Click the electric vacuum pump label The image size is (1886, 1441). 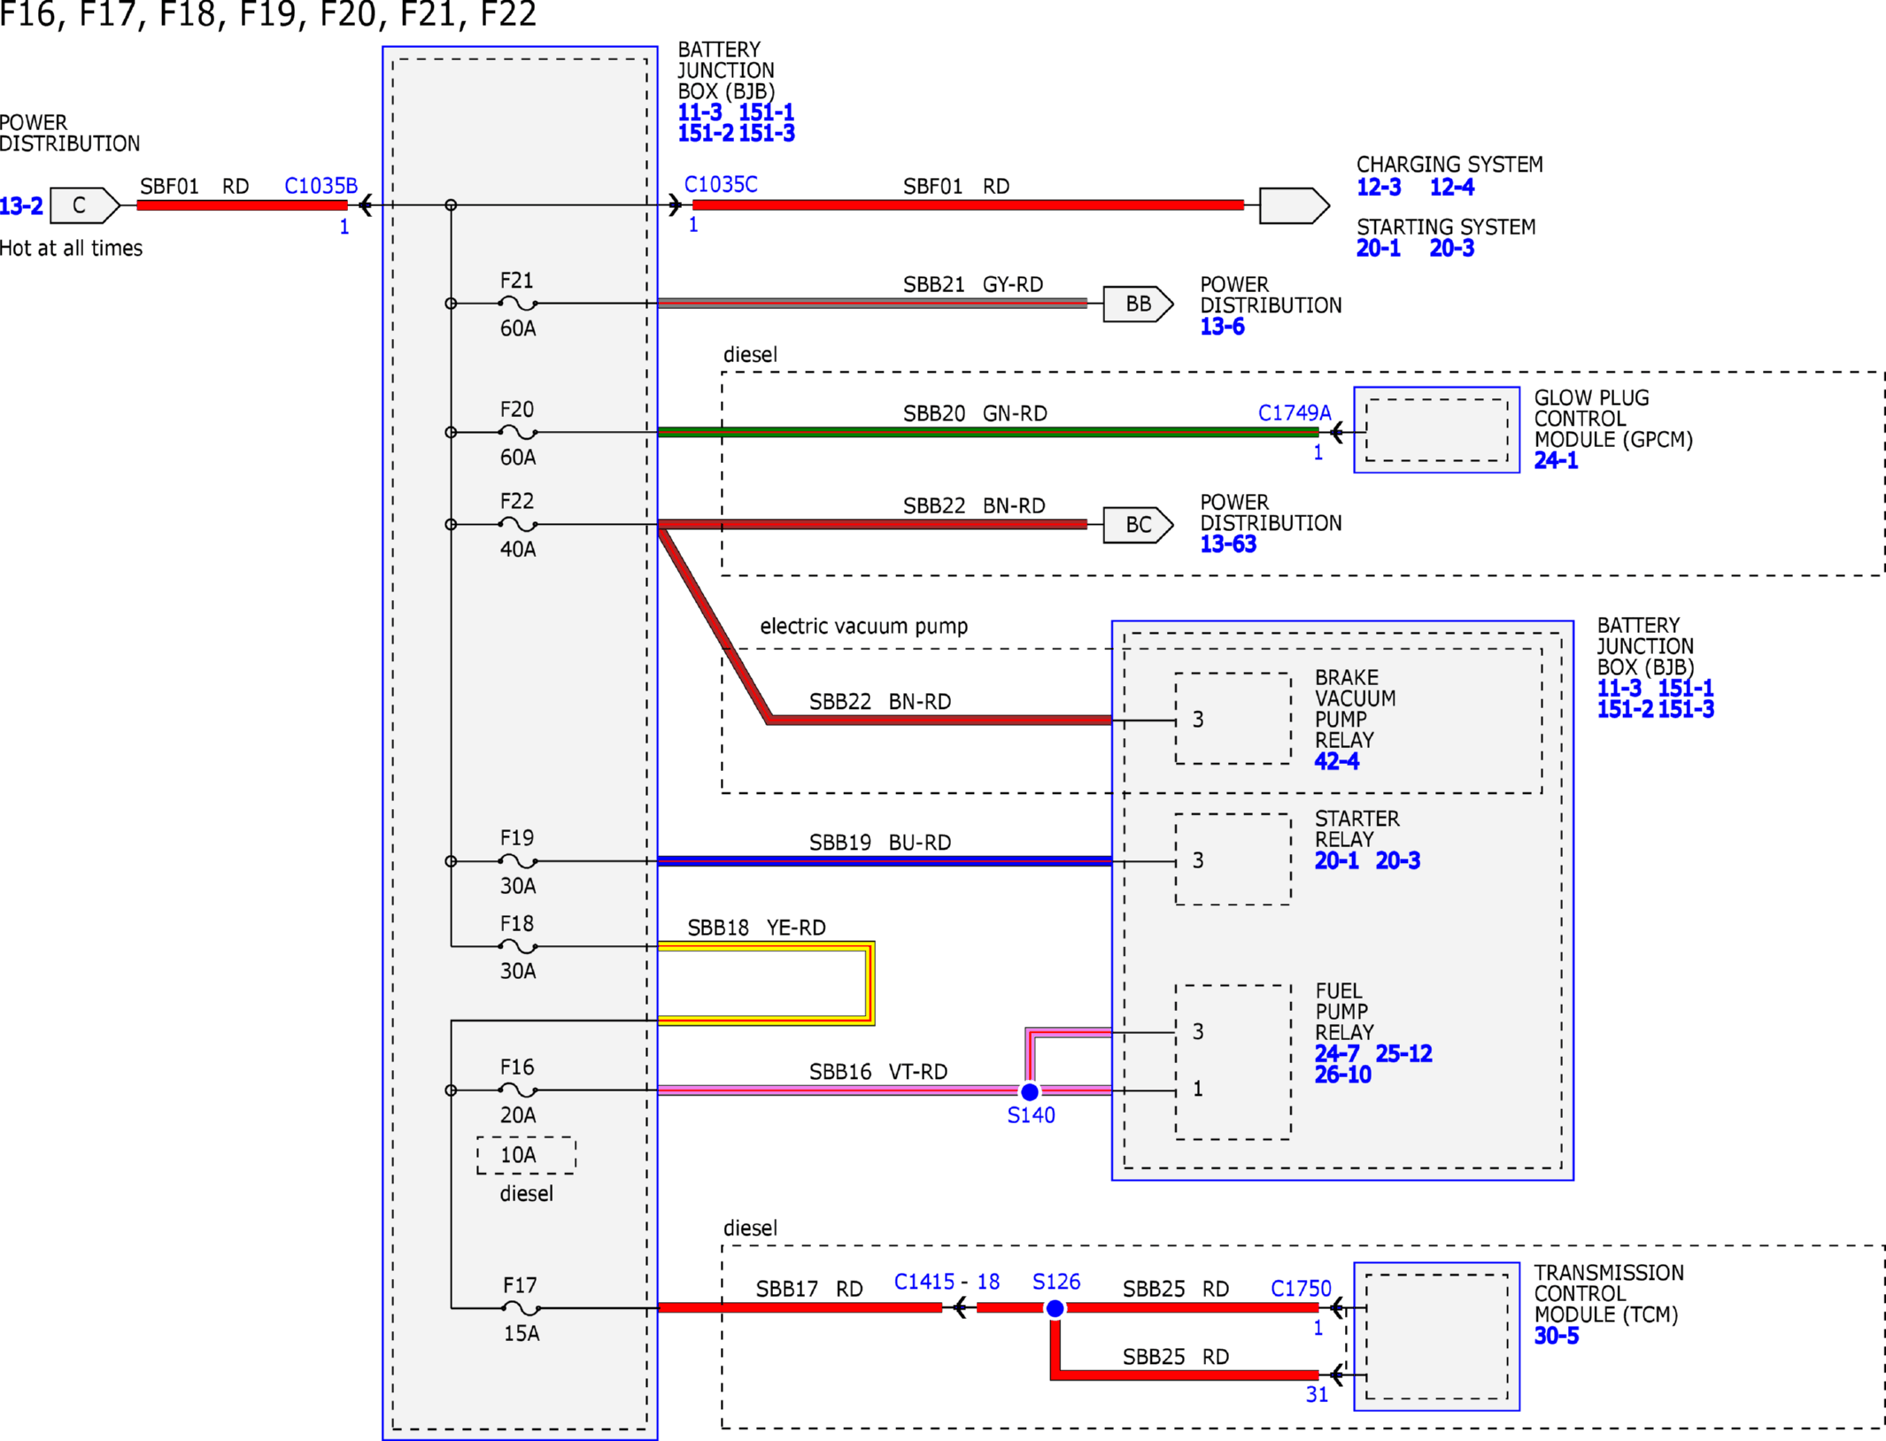pyautogui.click(x=864, y=626)
